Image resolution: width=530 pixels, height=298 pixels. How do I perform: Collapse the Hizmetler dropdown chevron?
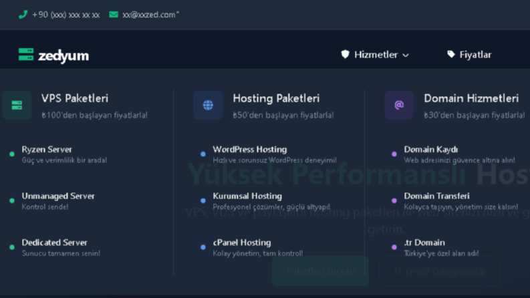(406, 55)
